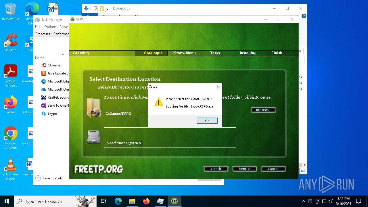Image resolution: width=368 pixels, height=207 pixels.
Task: Click Fewer details in Task Manager
Action: click(49, 178)
